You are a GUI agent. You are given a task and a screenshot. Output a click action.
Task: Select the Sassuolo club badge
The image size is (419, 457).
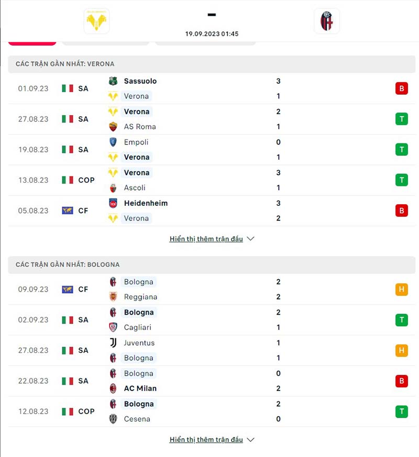coord(113,81)
